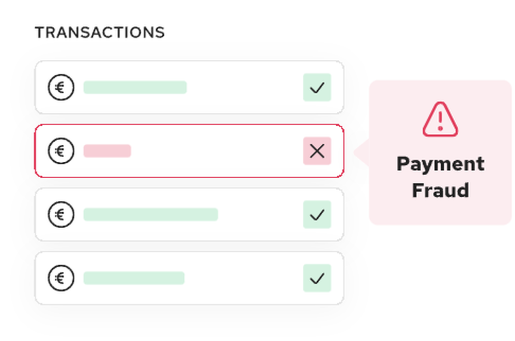
Task: Click the euro icon in last transaction
Action: (x=61, y=278)
